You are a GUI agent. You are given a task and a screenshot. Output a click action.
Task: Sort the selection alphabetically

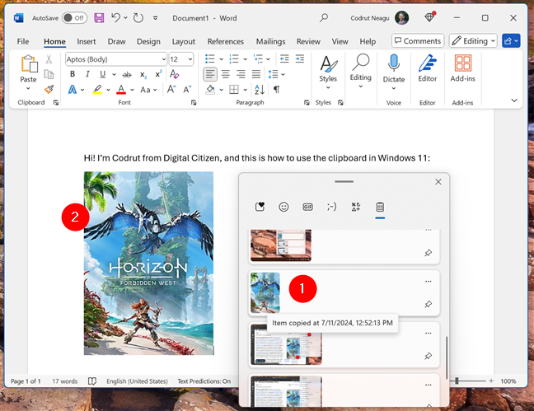260,90
